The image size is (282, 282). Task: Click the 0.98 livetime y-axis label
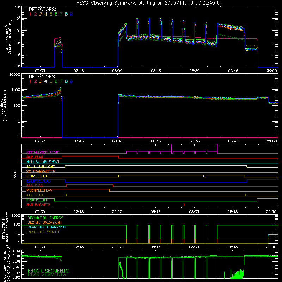point(16,256)
